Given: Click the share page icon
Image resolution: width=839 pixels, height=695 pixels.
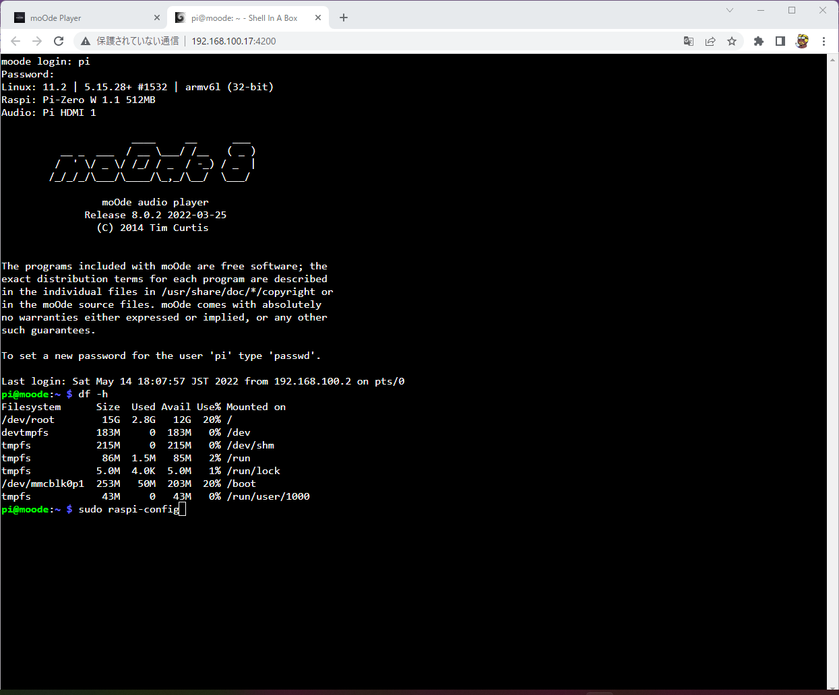Looking at the screenshot, I should pos(710,41).
